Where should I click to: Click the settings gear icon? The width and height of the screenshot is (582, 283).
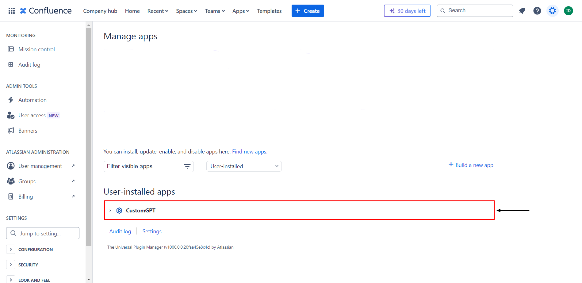[x=553, y=11]
